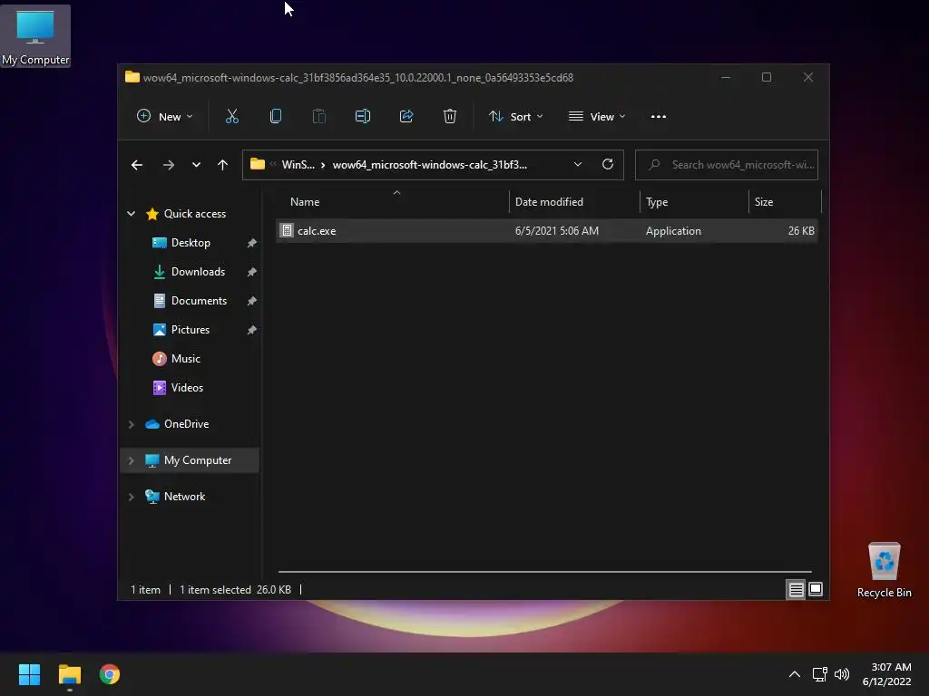This screenshot has width=929, height=696.
Task: Show hidden tray icons chevron
Action: coord(795,674)
